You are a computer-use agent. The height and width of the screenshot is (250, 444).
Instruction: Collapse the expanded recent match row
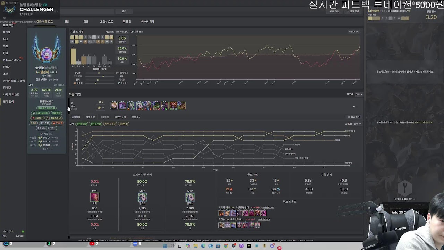point(354,107)
